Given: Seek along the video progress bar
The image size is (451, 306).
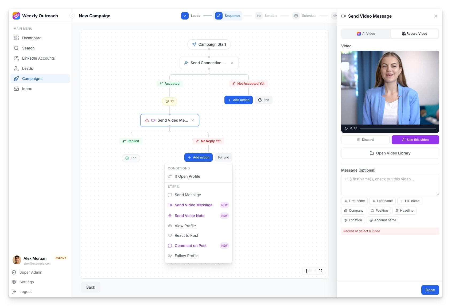Looking at the screenshot, I should pyautogui.click(x=398, y=129).
